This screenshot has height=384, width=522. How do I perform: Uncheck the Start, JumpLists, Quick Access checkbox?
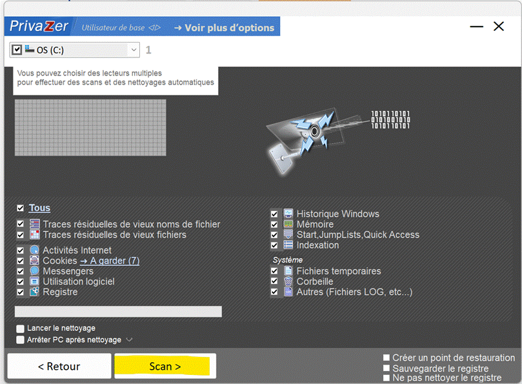pyautogui.click(x=274, y=235)
